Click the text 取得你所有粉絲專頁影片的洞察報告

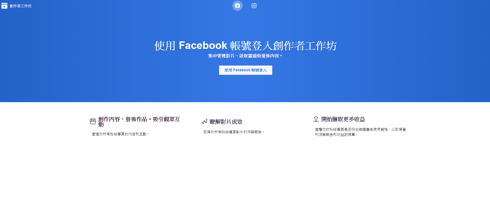234,132
